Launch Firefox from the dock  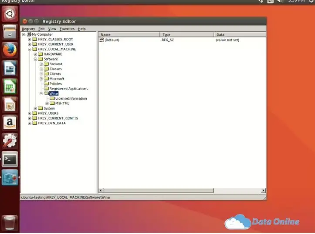coord(10,50)
